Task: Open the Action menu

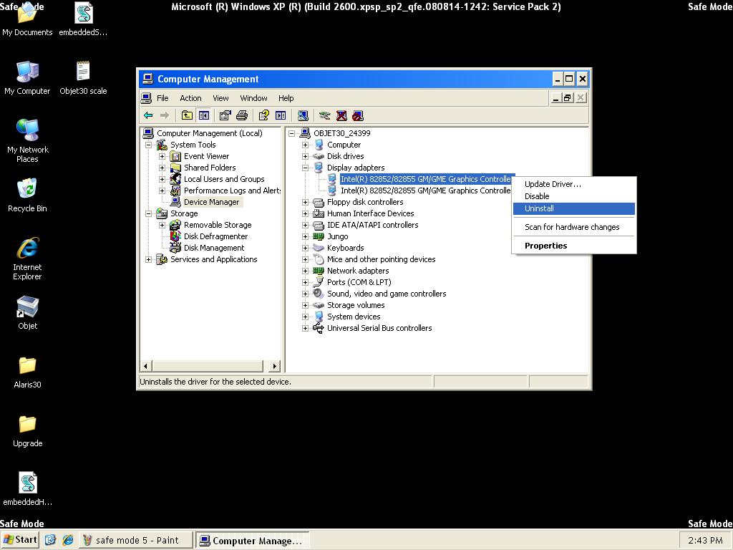Action: [190, 97]
